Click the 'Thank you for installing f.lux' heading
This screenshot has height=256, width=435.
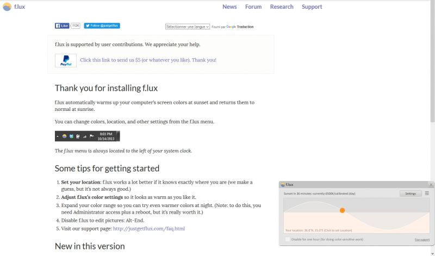(106, 88)
